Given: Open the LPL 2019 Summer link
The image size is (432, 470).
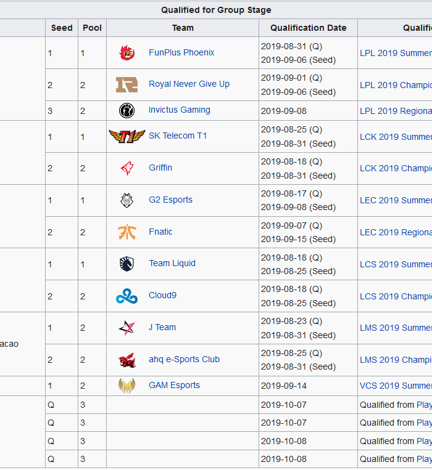Looking at the screenshot, I should [396, 53].
